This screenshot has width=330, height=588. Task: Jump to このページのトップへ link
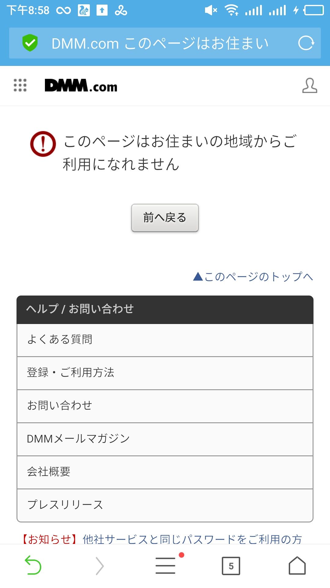click(253, 277)
